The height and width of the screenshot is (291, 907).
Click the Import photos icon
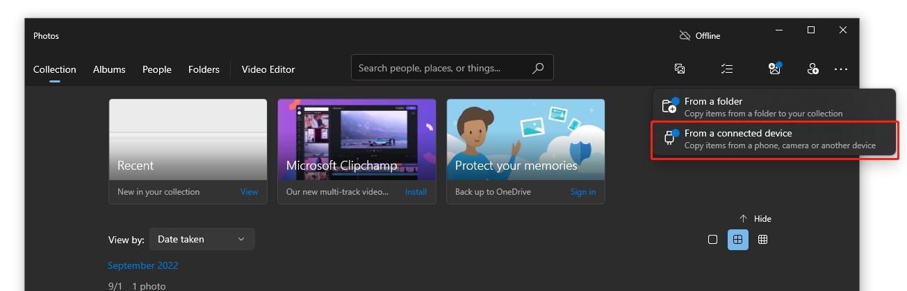774,69
